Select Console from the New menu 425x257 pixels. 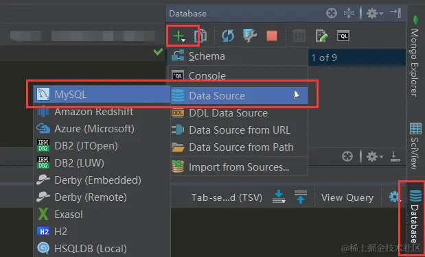(x=238, y=76)
